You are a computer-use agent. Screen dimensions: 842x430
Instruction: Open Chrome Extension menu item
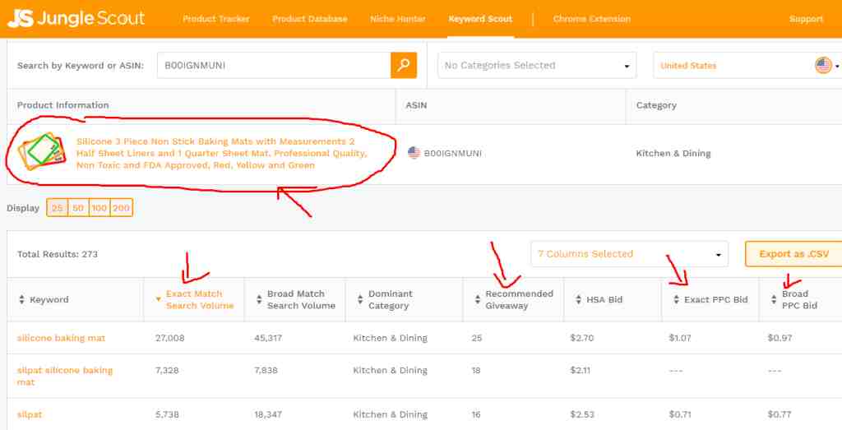[x=592, y=19]
